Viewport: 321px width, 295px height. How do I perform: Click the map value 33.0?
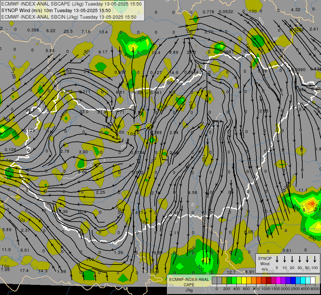pyautogui.click(x=84, y=111)
